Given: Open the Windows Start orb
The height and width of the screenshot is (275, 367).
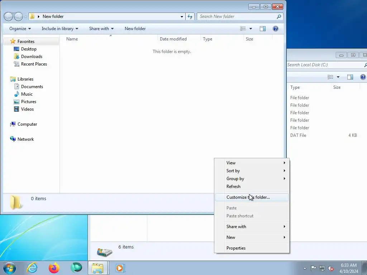Looking at the screenshot, I should 10,268.
